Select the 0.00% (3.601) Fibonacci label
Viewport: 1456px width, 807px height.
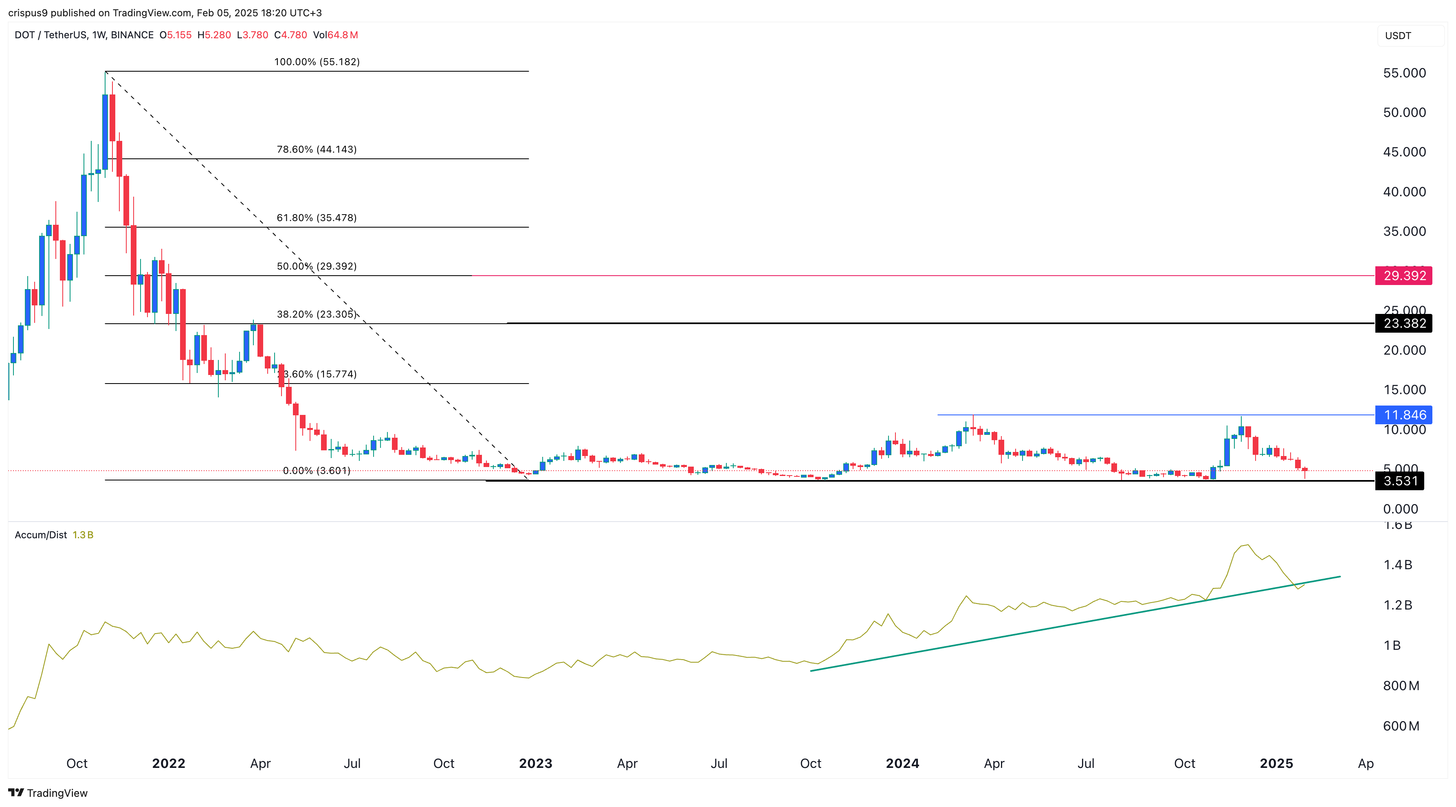[x=317, y=470]
